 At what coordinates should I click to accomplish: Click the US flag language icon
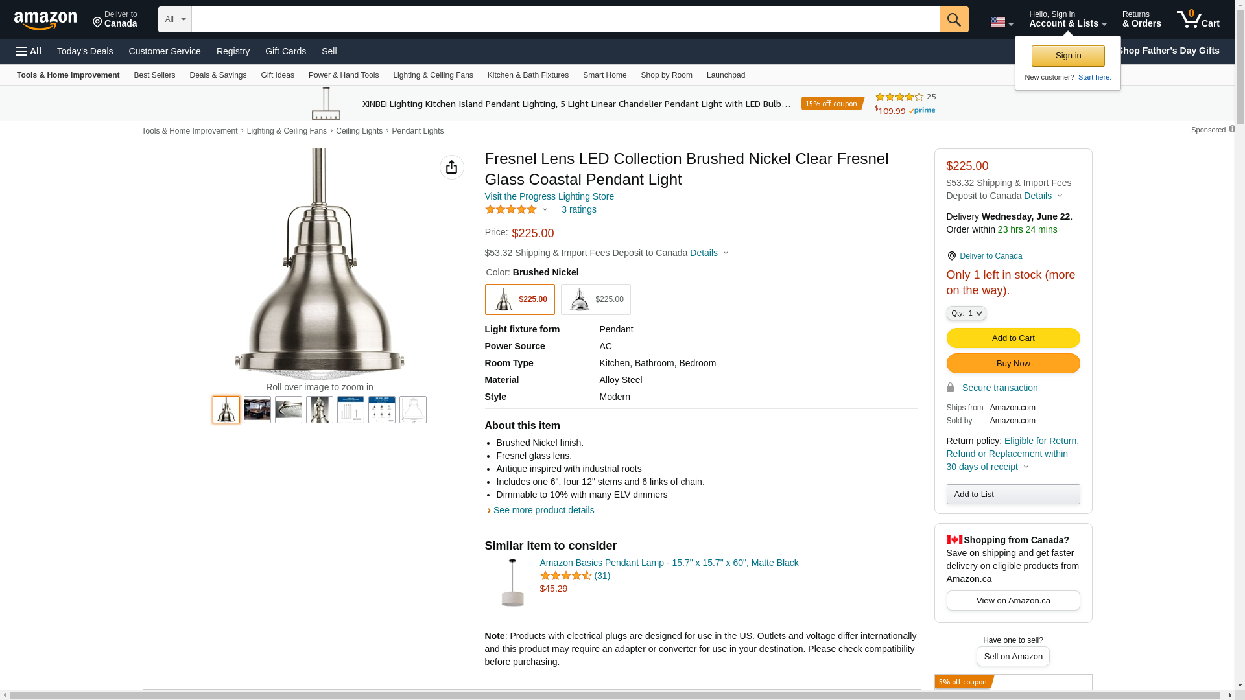point(998,22)
